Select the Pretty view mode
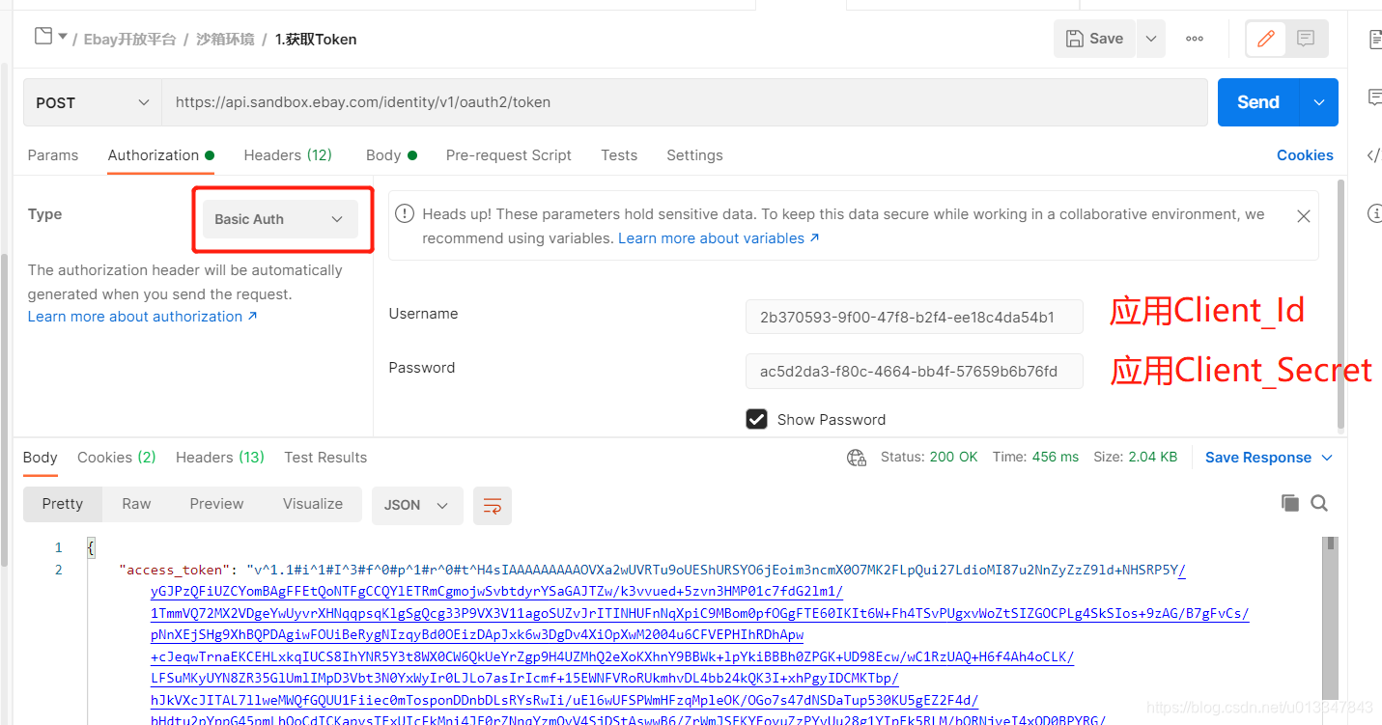Screen dimensions: 1382x725 [x=63, y=504]
